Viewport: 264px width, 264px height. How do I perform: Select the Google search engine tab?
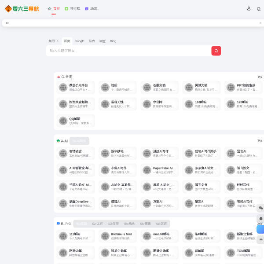pos(80,41)
